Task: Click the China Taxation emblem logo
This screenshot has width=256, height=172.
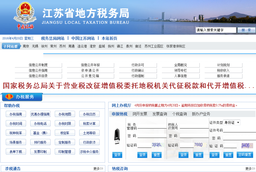Action: (25, 16)
